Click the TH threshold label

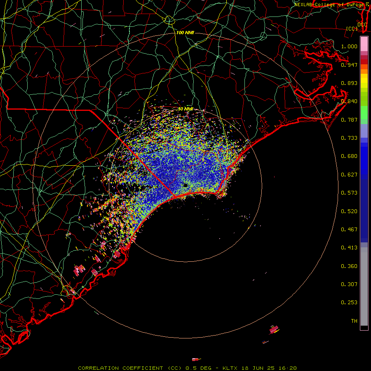click(x=354, y=321)
